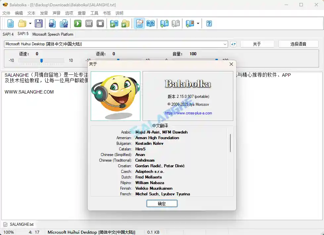Stop the speech playback

[100, 23]
